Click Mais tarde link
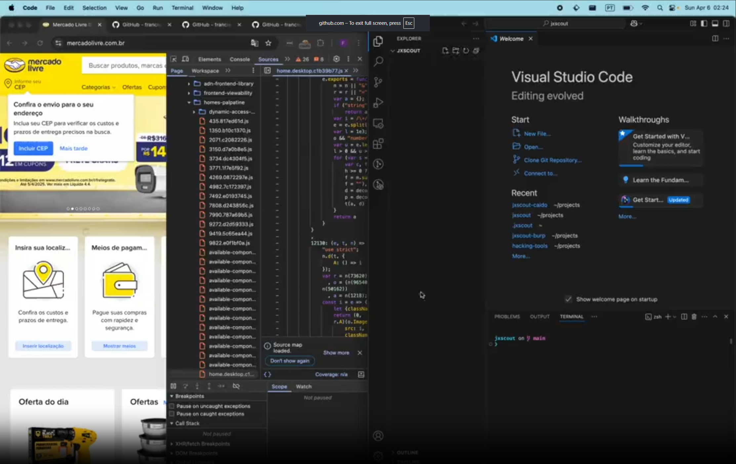This screenshot has width=736, height=464. (73, 148)
